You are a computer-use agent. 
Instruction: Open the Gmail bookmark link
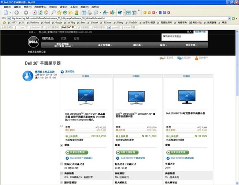[x=45, y=22]
